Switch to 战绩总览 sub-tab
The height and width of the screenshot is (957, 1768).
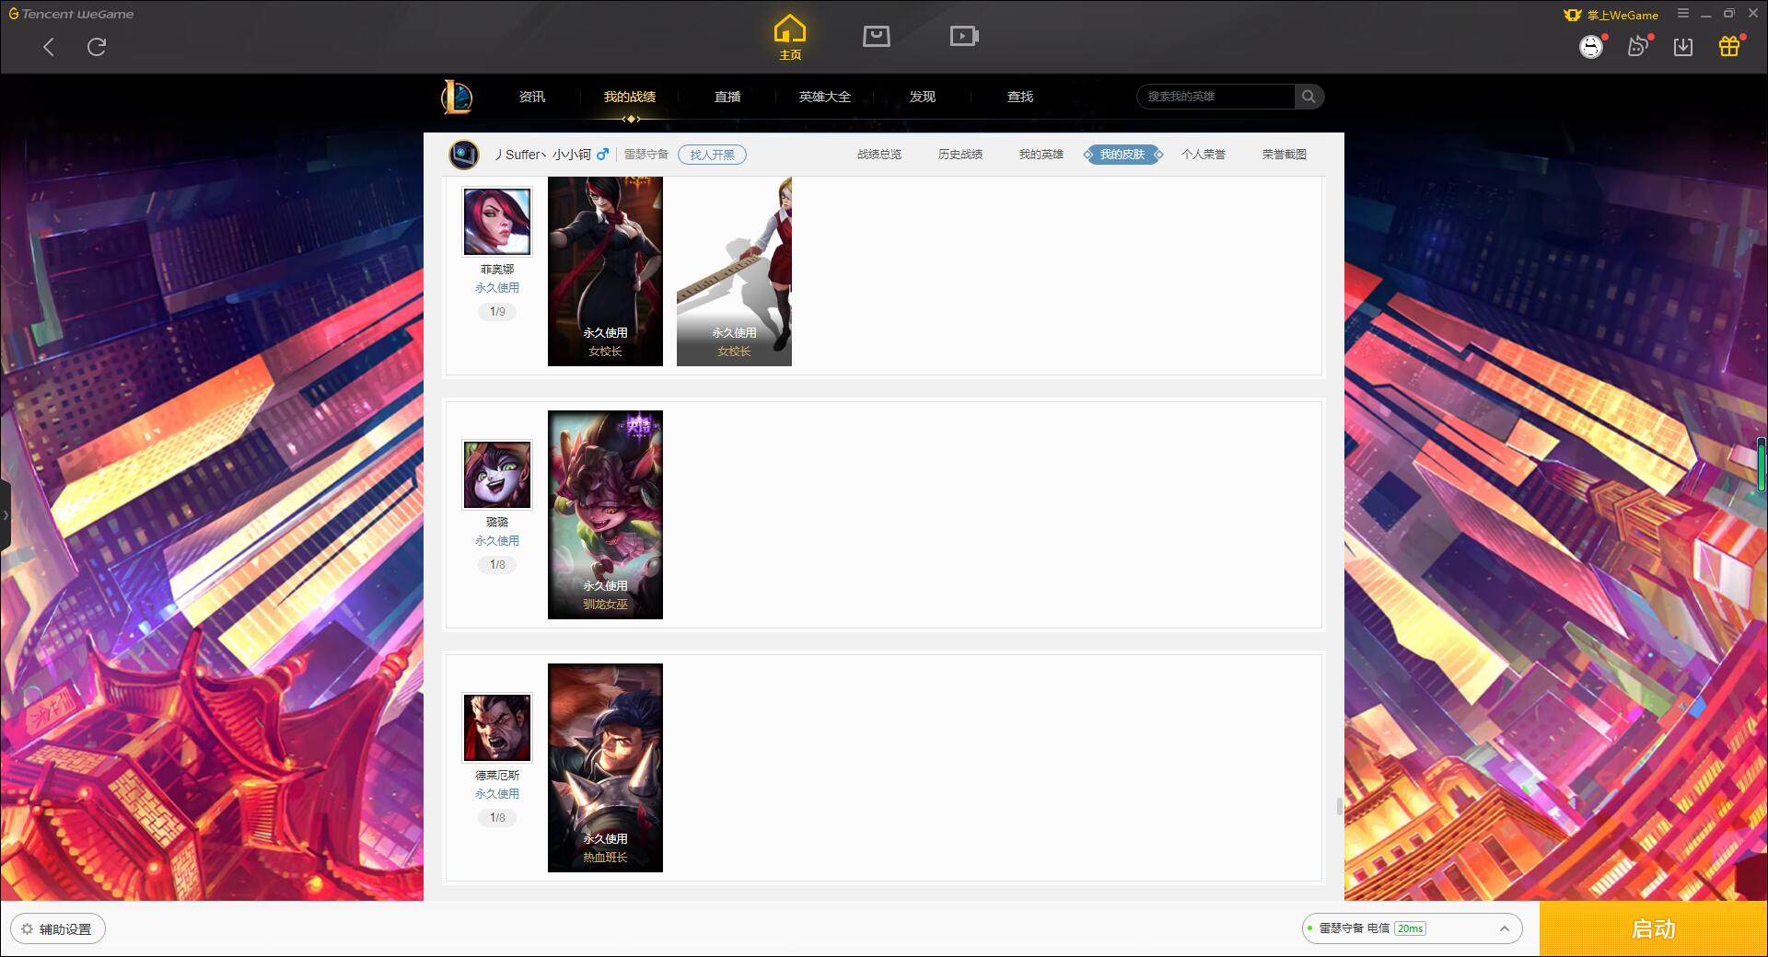pyautogui.click(x=879, y=155)
